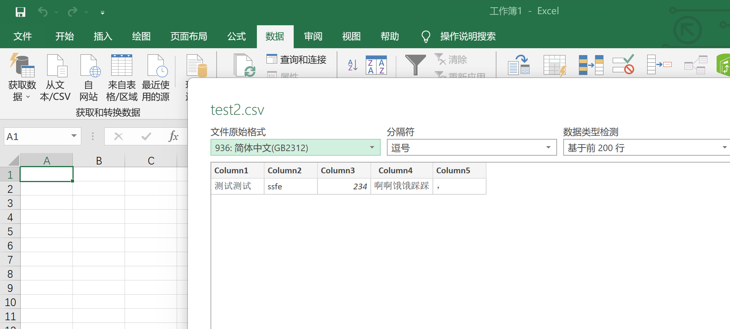730x329 pixels.
Task: Expand the Name Box dropdown arrow
Action: coord(74,136)
